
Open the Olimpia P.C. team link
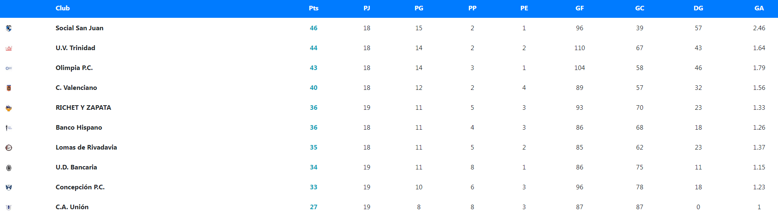click(74, 68)
